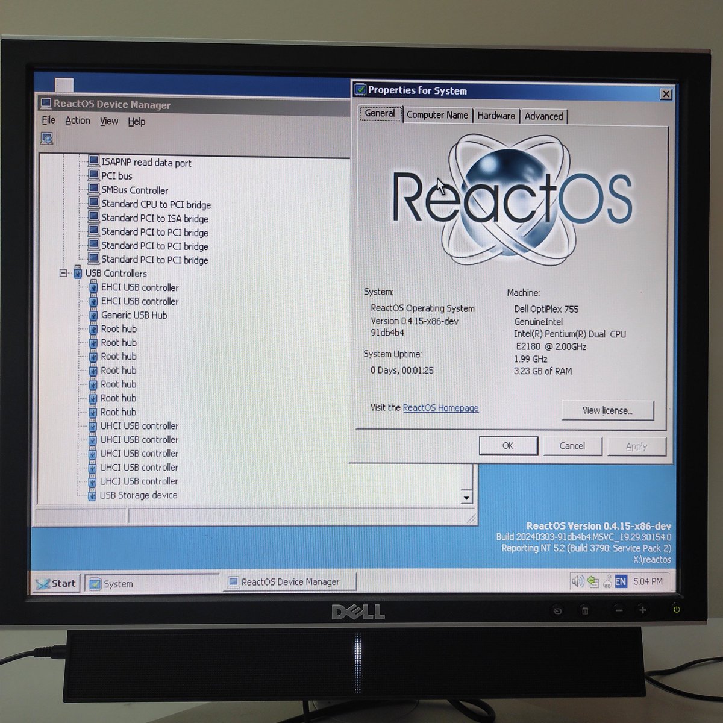The width and height of the screenshot is (723, 723).
Task: Click the 5:04 PM taskbar clock
Action: click(648, 581)
